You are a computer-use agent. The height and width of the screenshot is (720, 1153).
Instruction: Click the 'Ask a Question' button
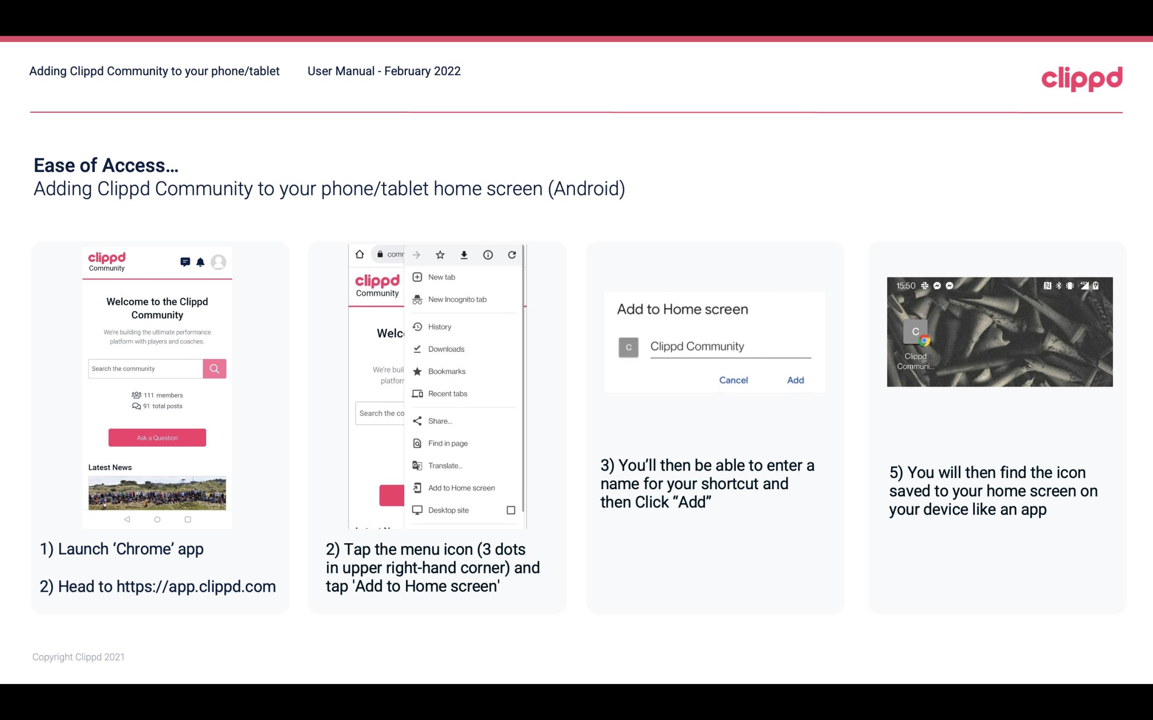coord(156,437)
